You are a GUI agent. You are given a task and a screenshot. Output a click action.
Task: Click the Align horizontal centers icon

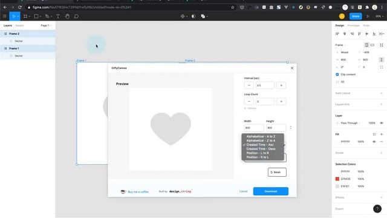(x=345, y=34)
